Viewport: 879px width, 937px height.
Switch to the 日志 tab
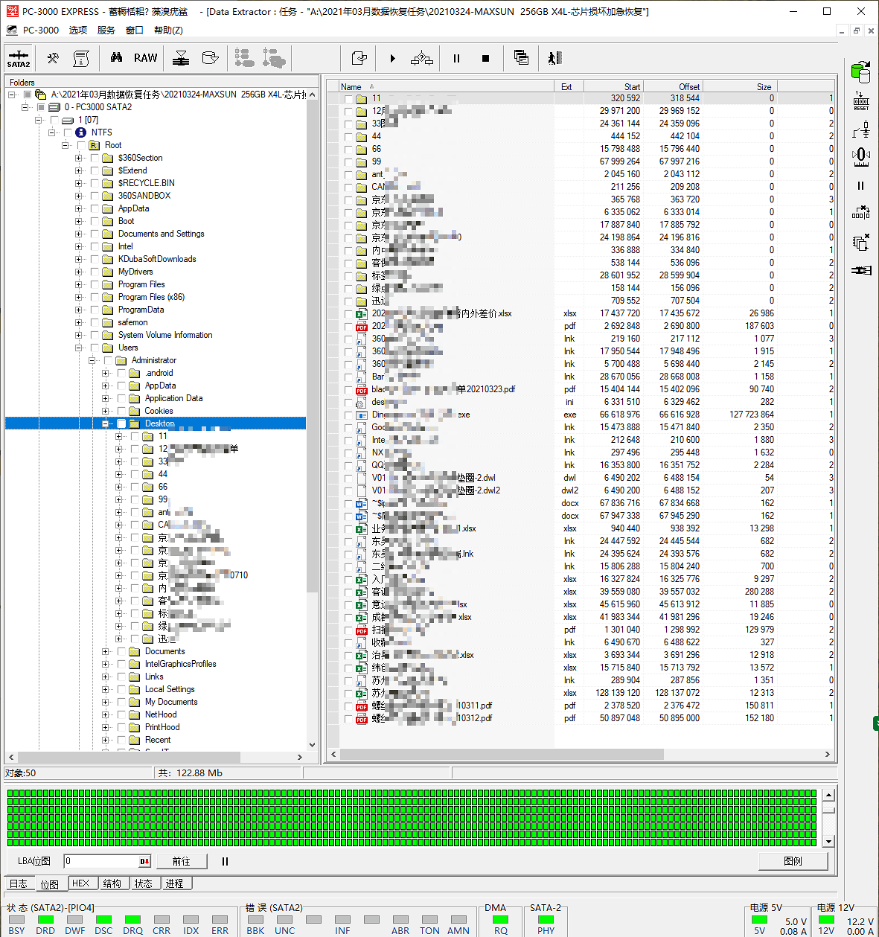(x=19, y=883)
